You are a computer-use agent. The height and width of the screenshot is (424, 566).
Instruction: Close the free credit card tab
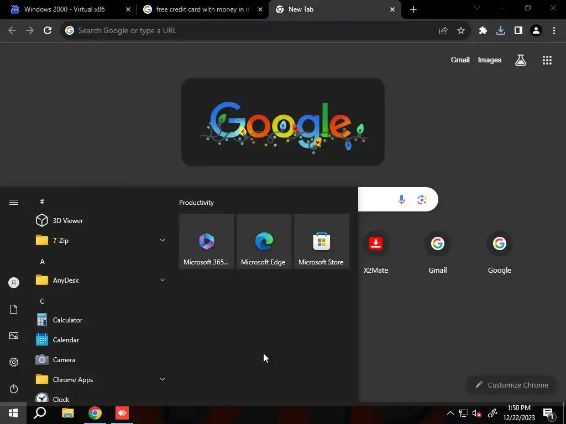click(x=260, y=10)
